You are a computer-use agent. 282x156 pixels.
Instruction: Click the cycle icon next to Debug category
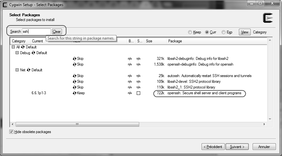pos(34,53)
